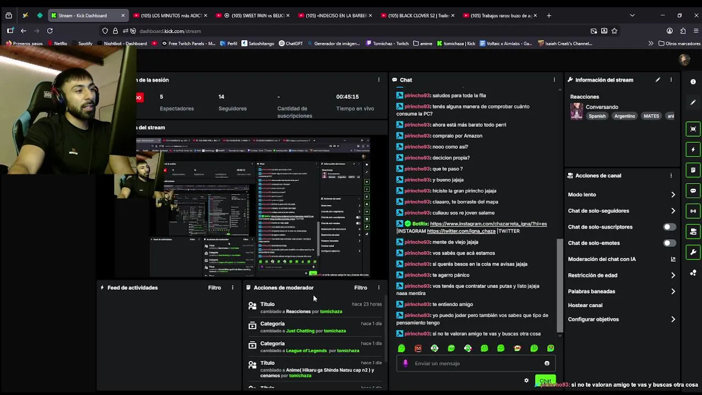
Task: Click the screen capture sidebar icon
Action: 693,129
